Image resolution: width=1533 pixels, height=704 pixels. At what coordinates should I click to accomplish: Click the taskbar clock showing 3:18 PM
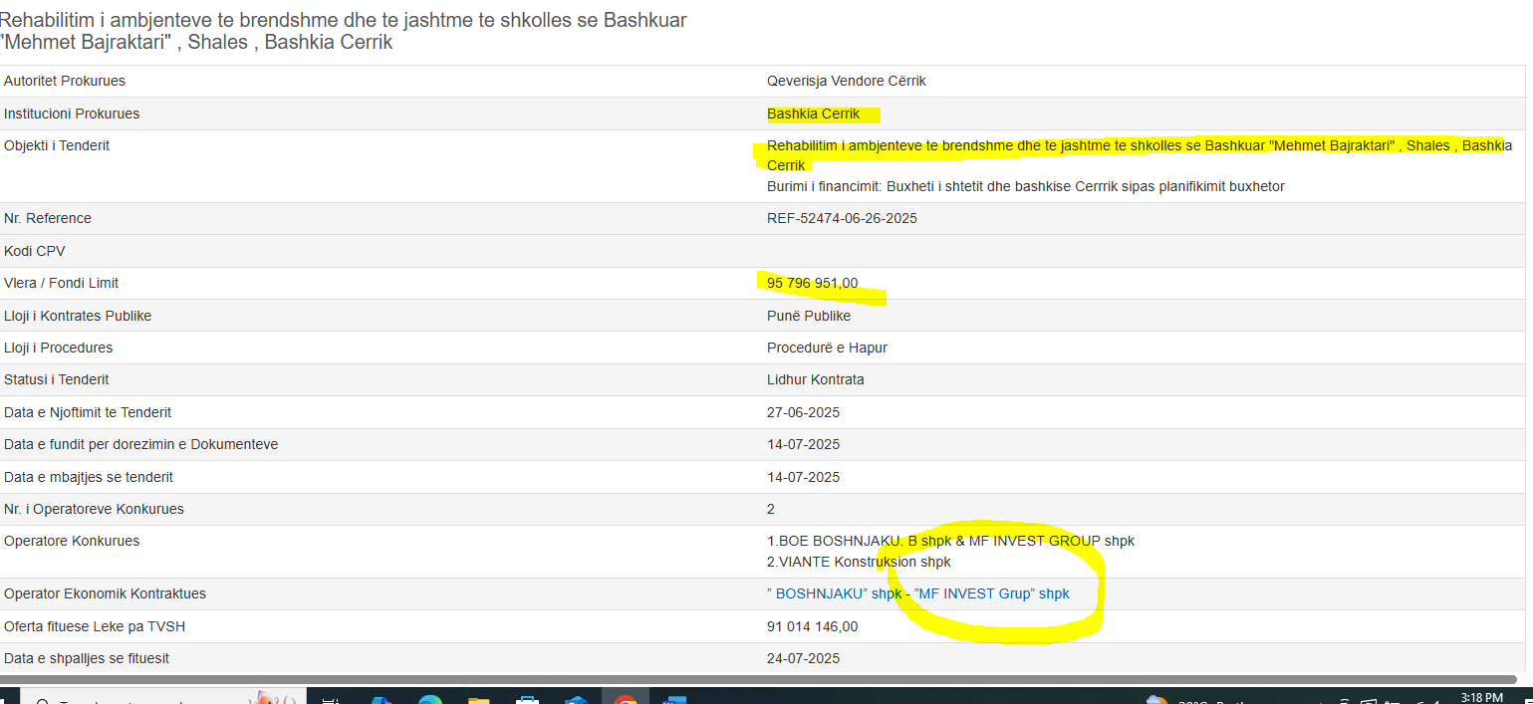point(1480,698)
